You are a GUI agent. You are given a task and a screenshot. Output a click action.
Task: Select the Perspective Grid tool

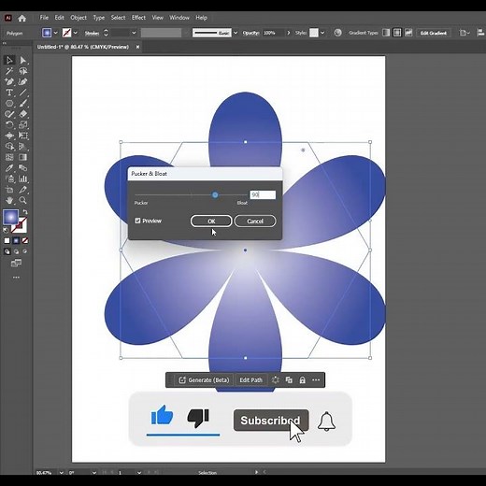coord(22,147)
